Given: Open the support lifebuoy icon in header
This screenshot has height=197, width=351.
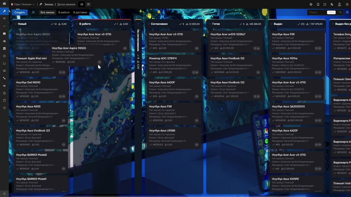Looking at the screenshot, I should (x=311, y=4).
